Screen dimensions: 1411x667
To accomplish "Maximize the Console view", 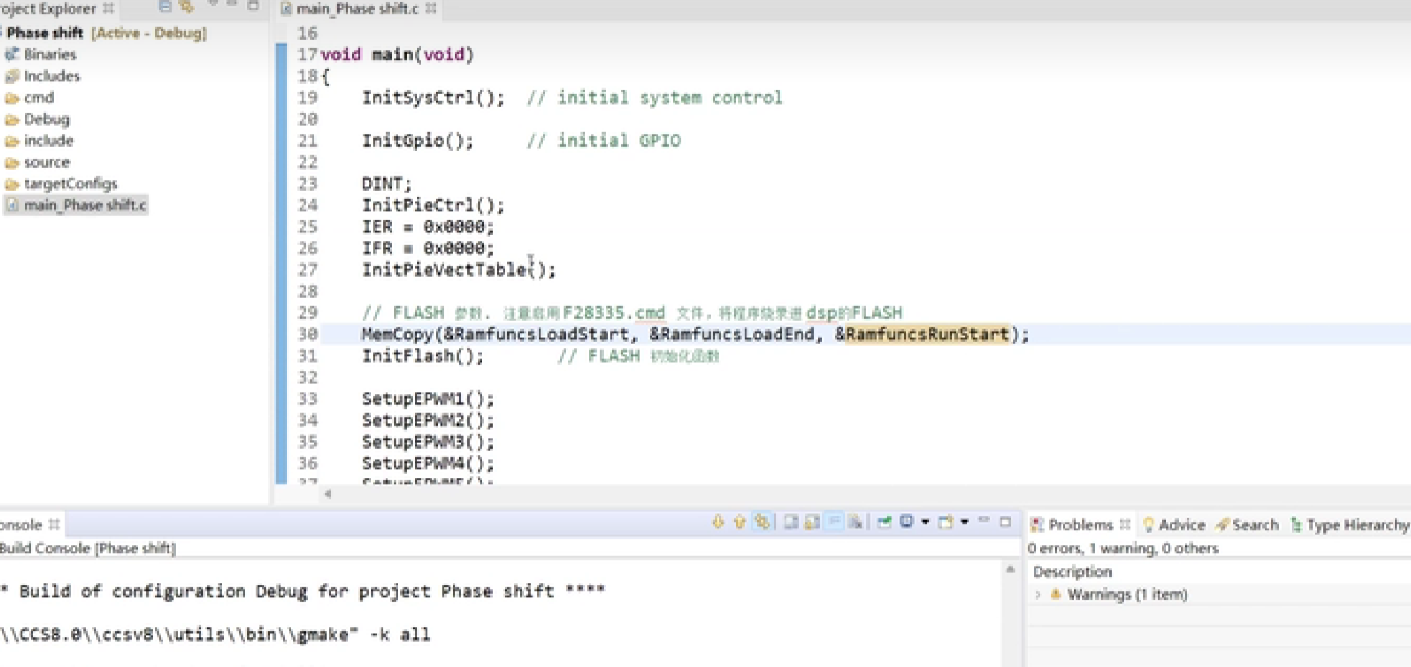I will [x=1005, y=522].
